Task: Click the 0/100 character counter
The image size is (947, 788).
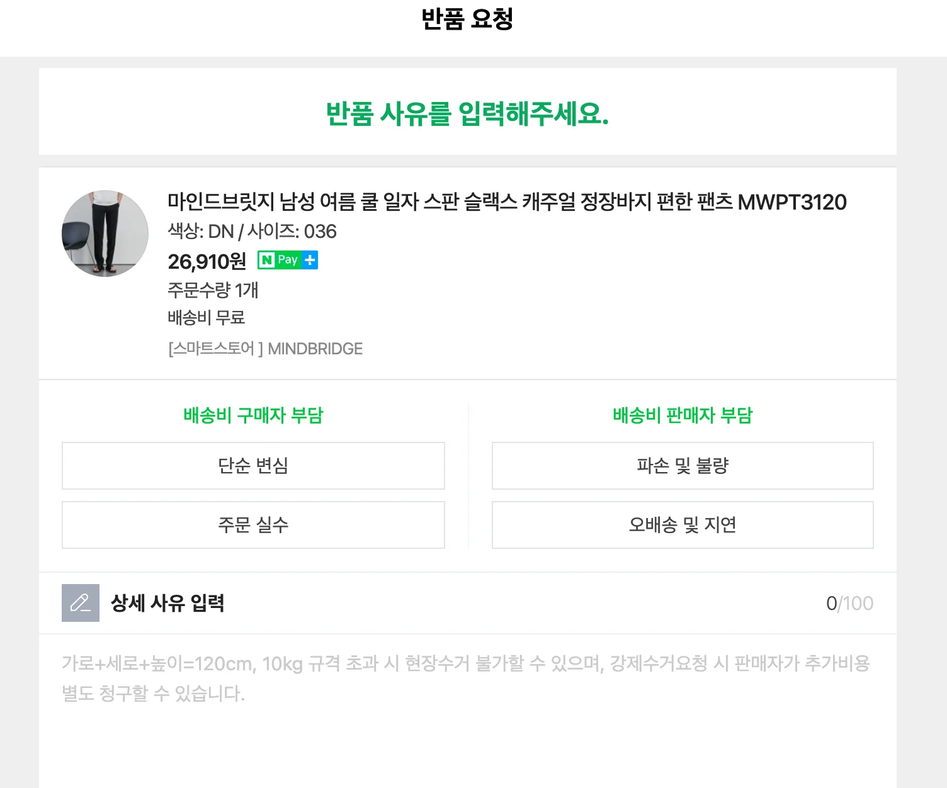Action: tap(849, 604)
